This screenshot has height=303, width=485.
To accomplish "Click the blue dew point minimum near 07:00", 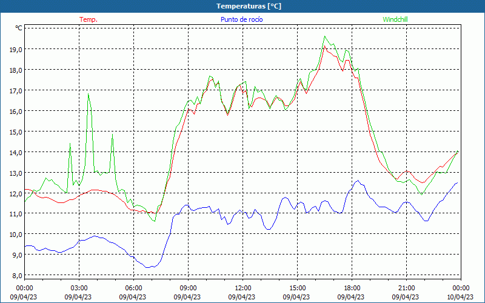I will pyautogui.click(x=148, y=267).
